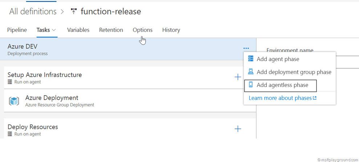Image resolution: width=359 pixels, height=162 pixels.
Task: Click the server icon under Setup Azure Infrastructure
Action: pyautogui.click(x=10, y=82)
